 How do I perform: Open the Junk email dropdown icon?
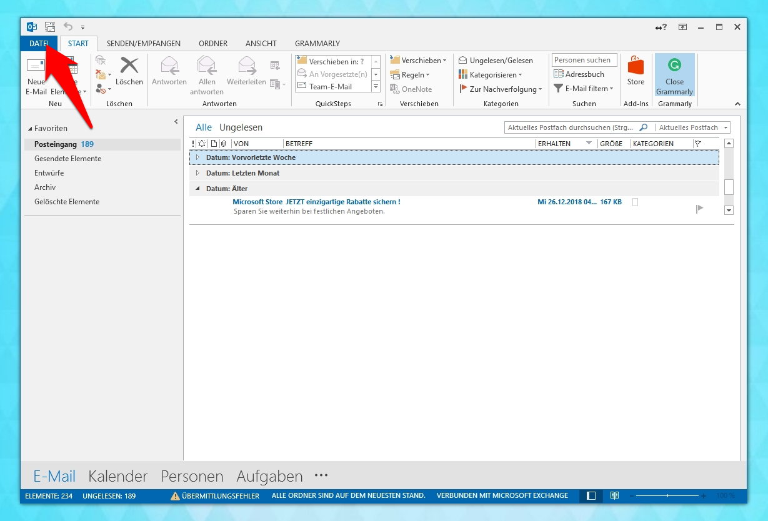[103, 89]
